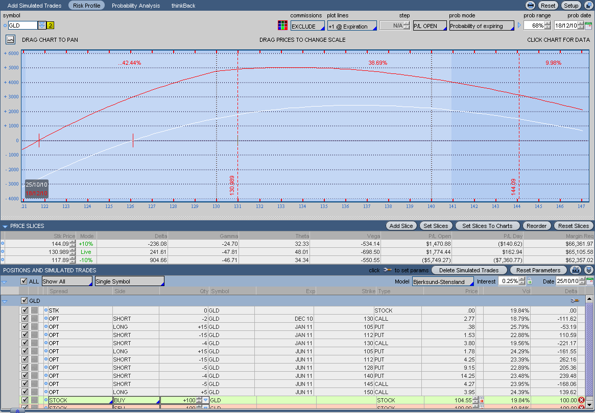
Task: Click the Add Slice button
Action: coord(401,226)
